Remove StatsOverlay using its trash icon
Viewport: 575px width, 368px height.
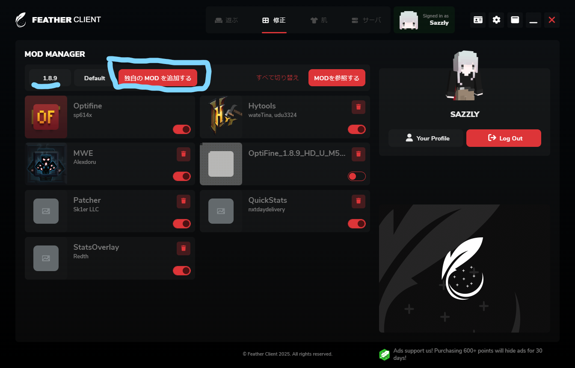point(184,248)
